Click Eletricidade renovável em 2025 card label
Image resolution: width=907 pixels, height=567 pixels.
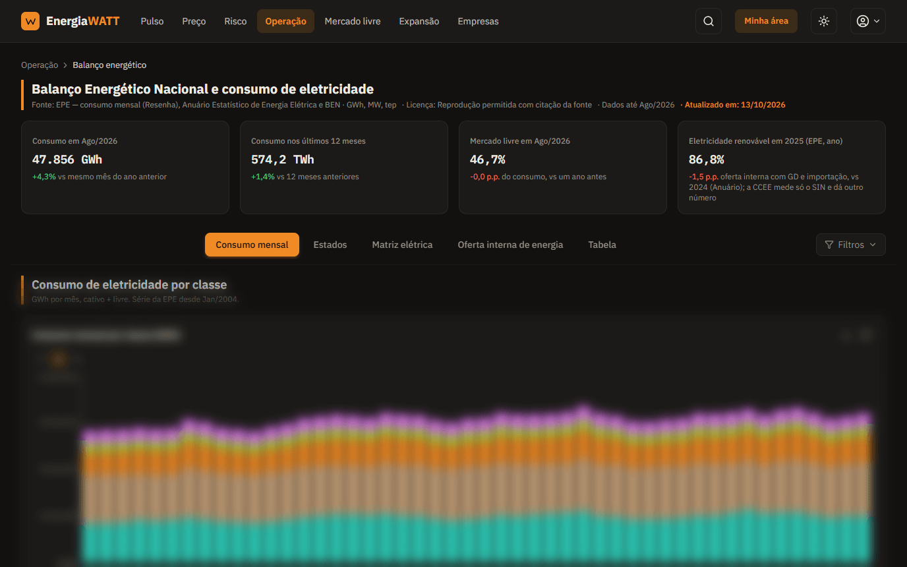(x=766, y=141)
